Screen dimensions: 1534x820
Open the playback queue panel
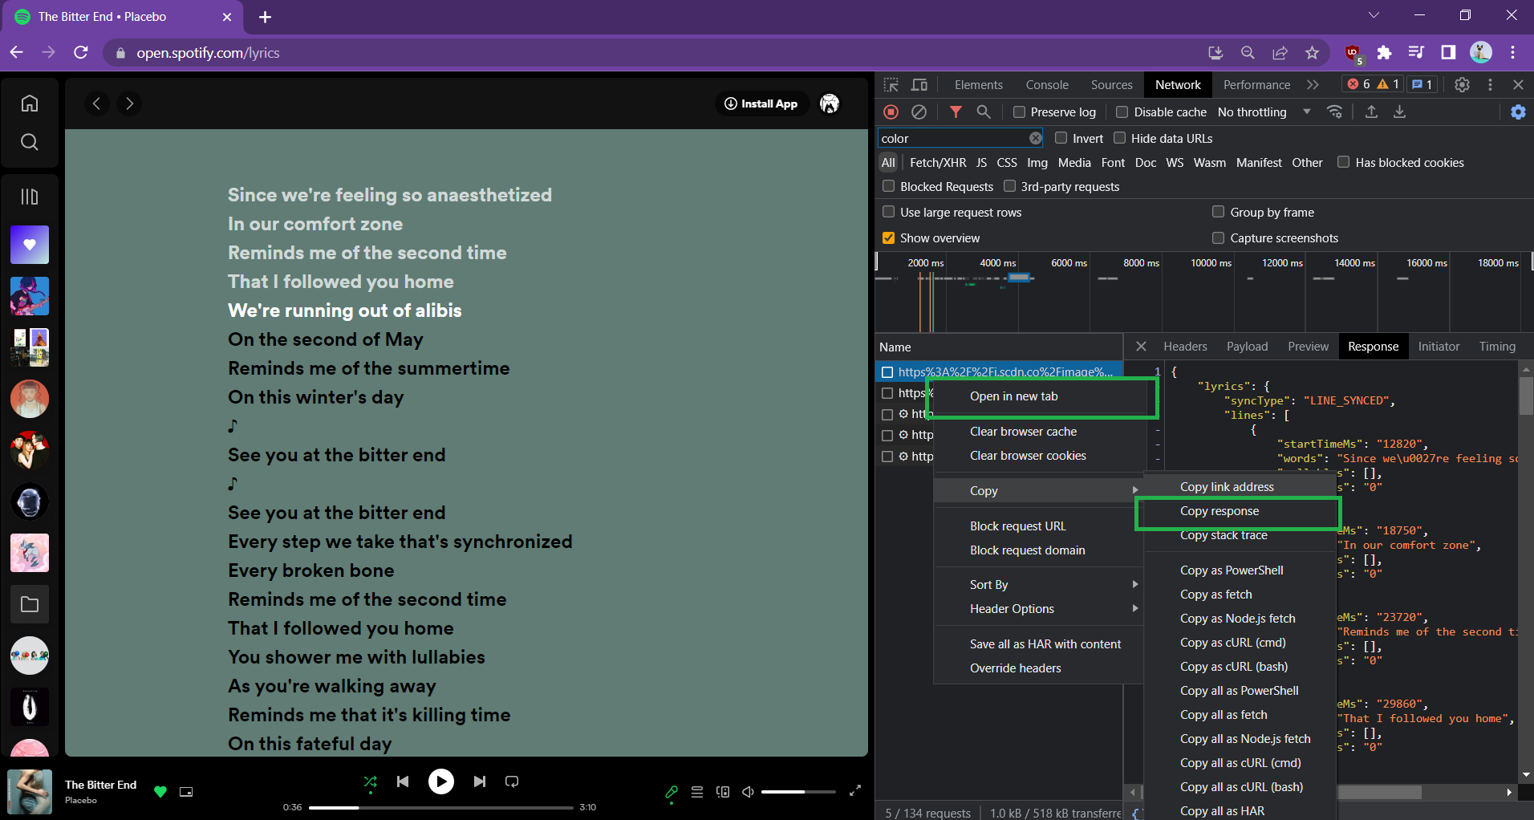click(696, 791)
